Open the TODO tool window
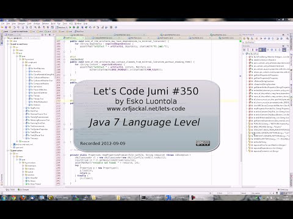The width and height of the screenshot is (293, 219). (10, 190)
